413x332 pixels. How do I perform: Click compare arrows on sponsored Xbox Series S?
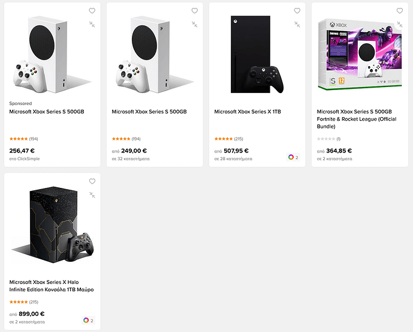(92, 24)
